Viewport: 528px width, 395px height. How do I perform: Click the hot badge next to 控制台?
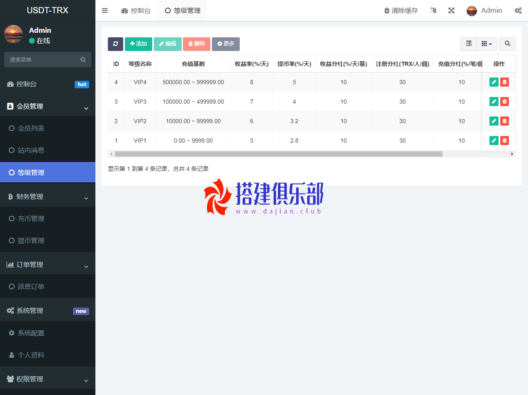[82, 85]
